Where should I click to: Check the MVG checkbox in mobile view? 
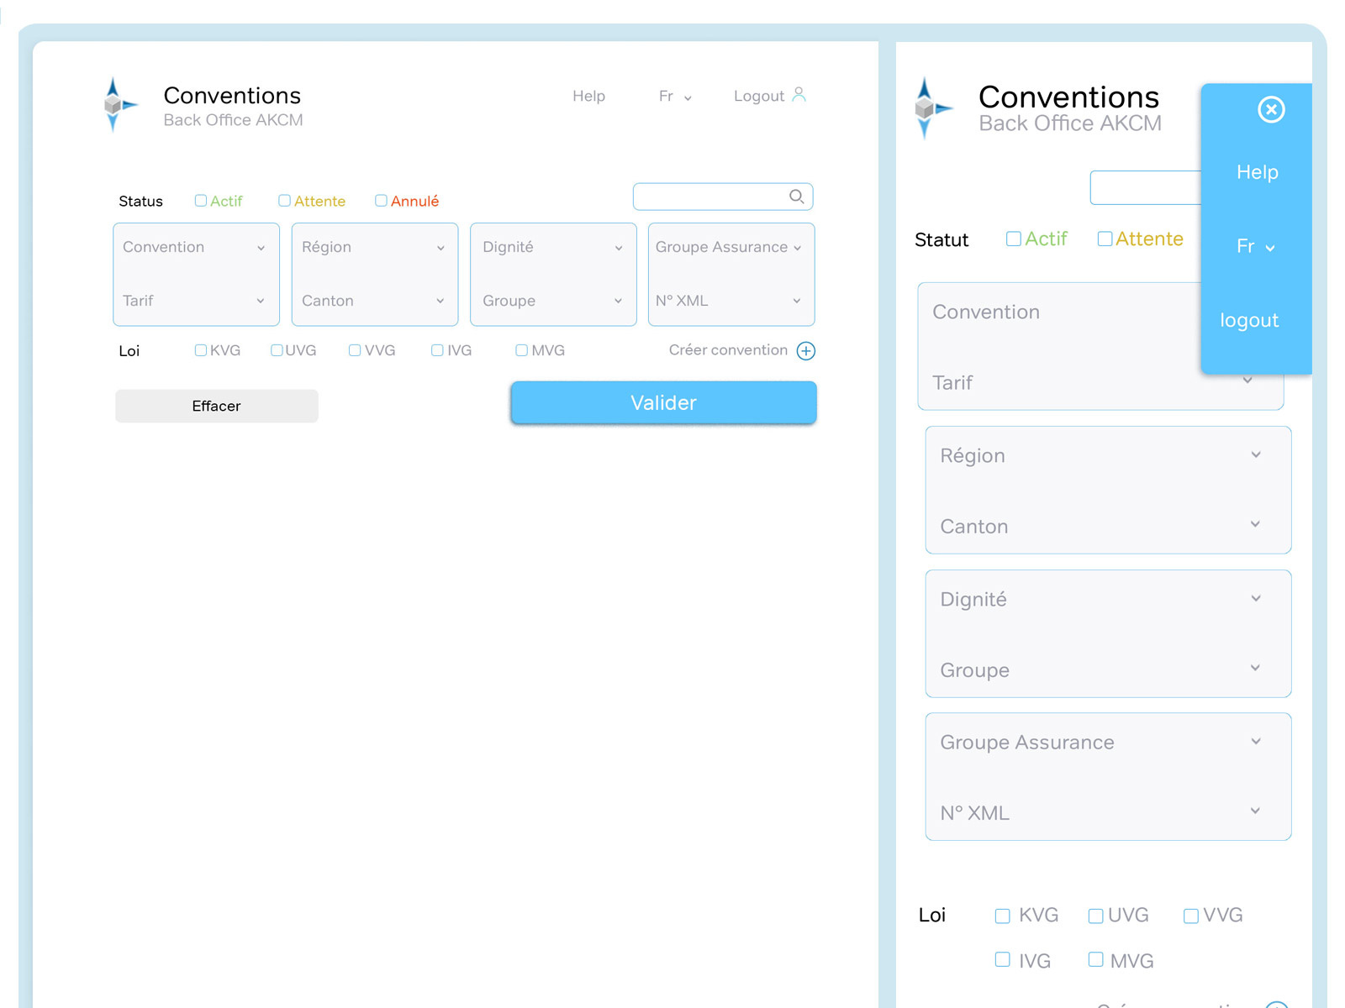tap(1095, 958)
